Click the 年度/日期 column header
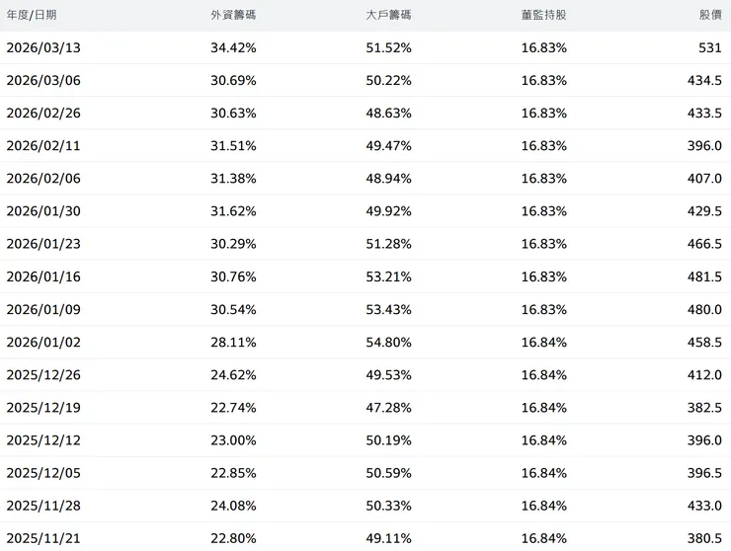Image resolution: width=731 pixels, height=551 pixels. click(x=31, y=16)
